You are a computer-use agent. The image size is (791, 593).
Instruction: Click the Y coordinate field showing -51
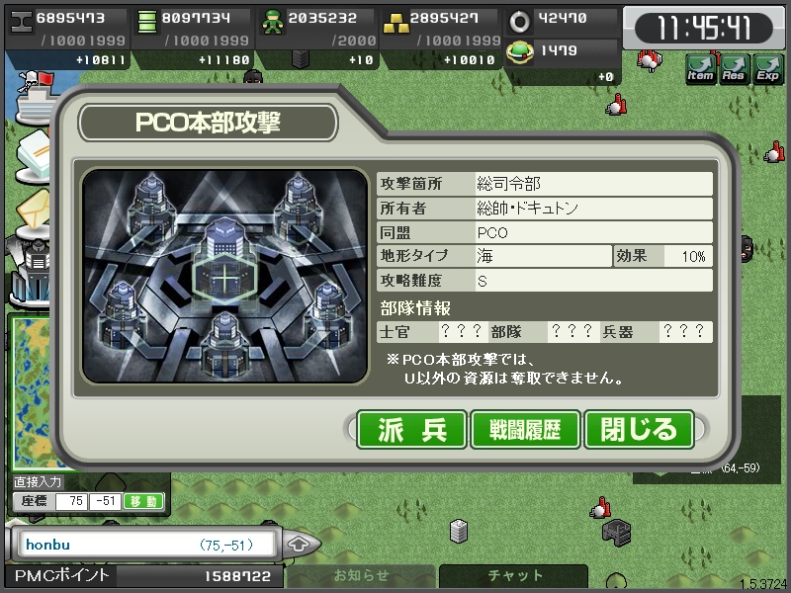point(106,501)
